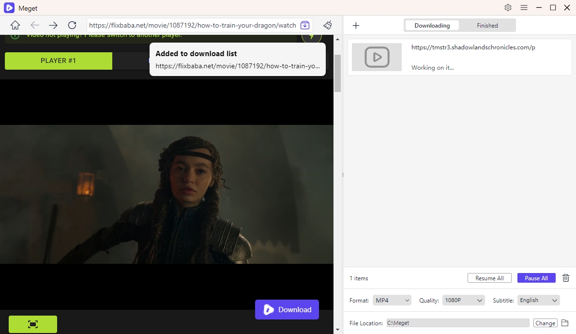Go to the browser home page
This screenshot has height=334, width=576.
pyautogui.click(x=15, y=25)
